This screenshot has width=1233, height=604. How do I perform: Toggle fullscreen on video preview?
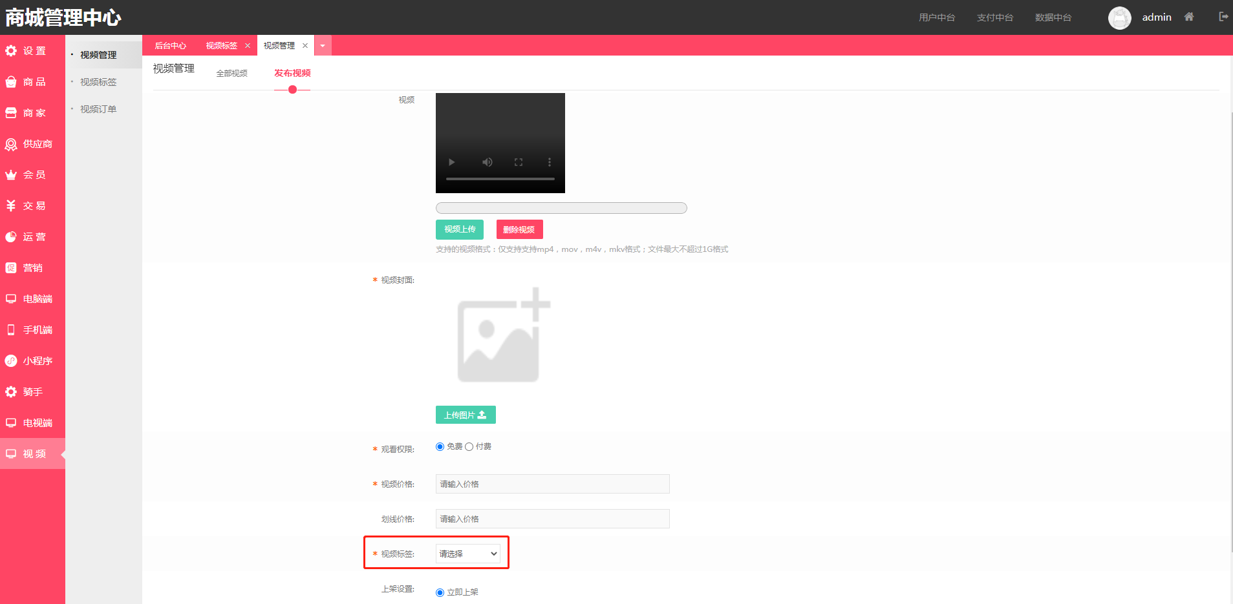click(519, 162)
